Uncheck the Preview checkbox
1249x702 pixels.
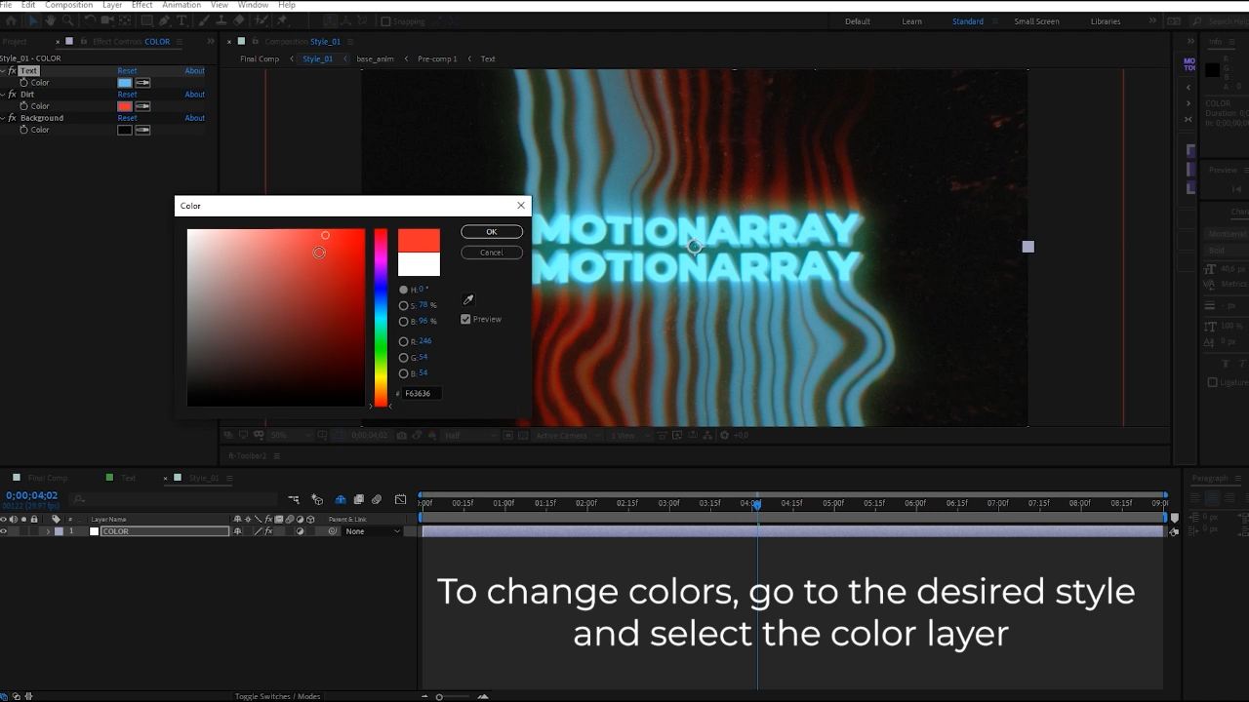pos(465,319)
